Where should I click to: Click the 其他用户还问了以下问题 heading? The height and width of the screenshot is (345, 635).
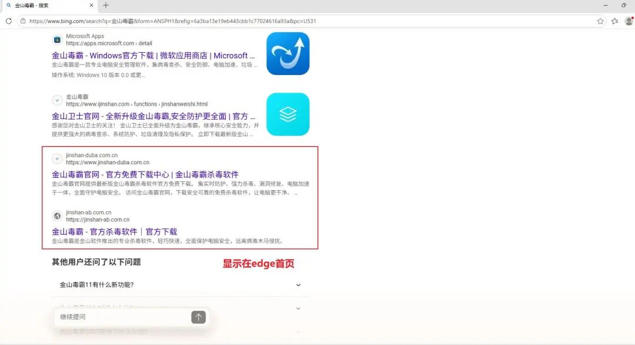pyautogui.click(x=96, y=262)
